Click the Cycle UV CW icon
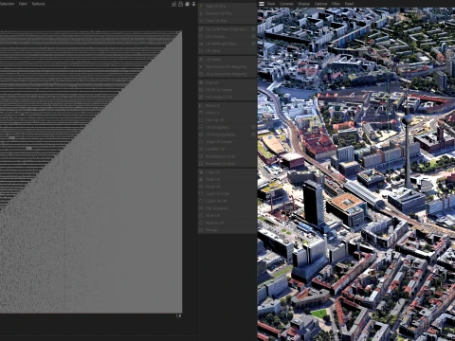 (201, 201)
